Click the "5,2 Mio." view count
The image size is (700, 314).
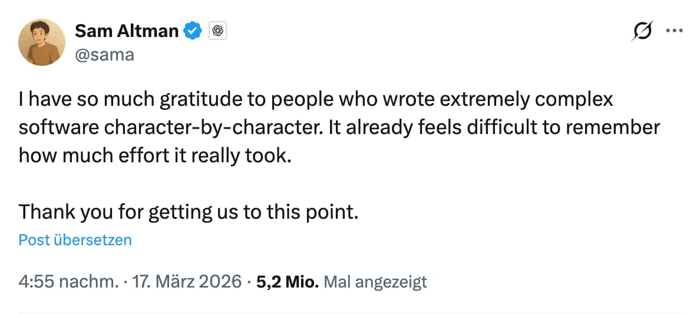click(288, 282)
